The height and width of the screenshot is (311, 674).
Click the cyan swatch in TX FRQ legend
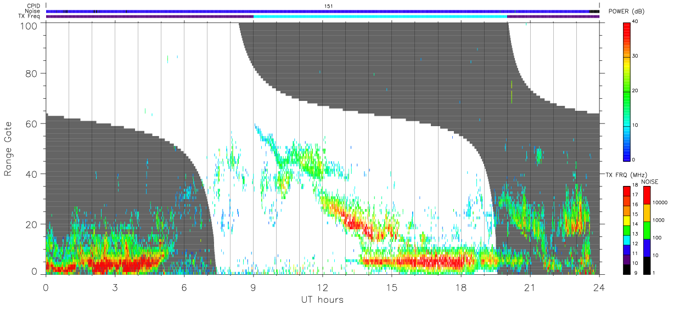(x=627, y=240)
